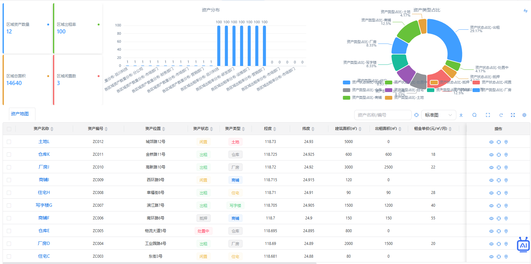Image resolution: width=531 pixels, height=264 pixels.
Task: Open the 仓库K asset link
Action: (x=44, y=154)
